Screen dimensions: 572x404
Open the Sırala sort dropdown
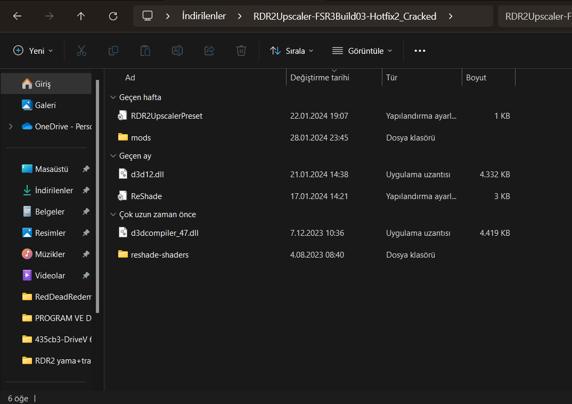(x=292, y=51)
